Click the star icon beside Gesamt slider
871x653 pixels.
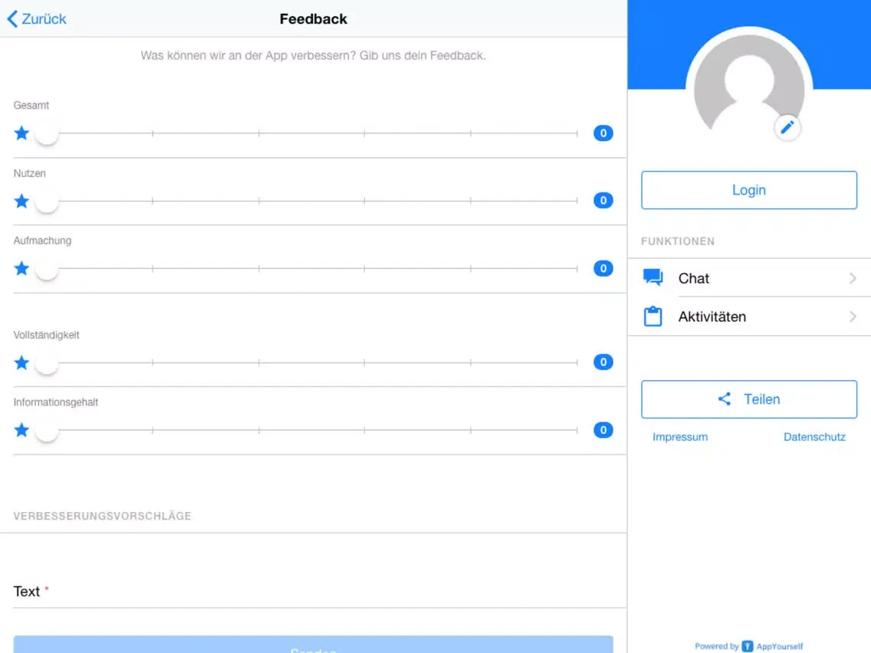click(x=21, y=133)
